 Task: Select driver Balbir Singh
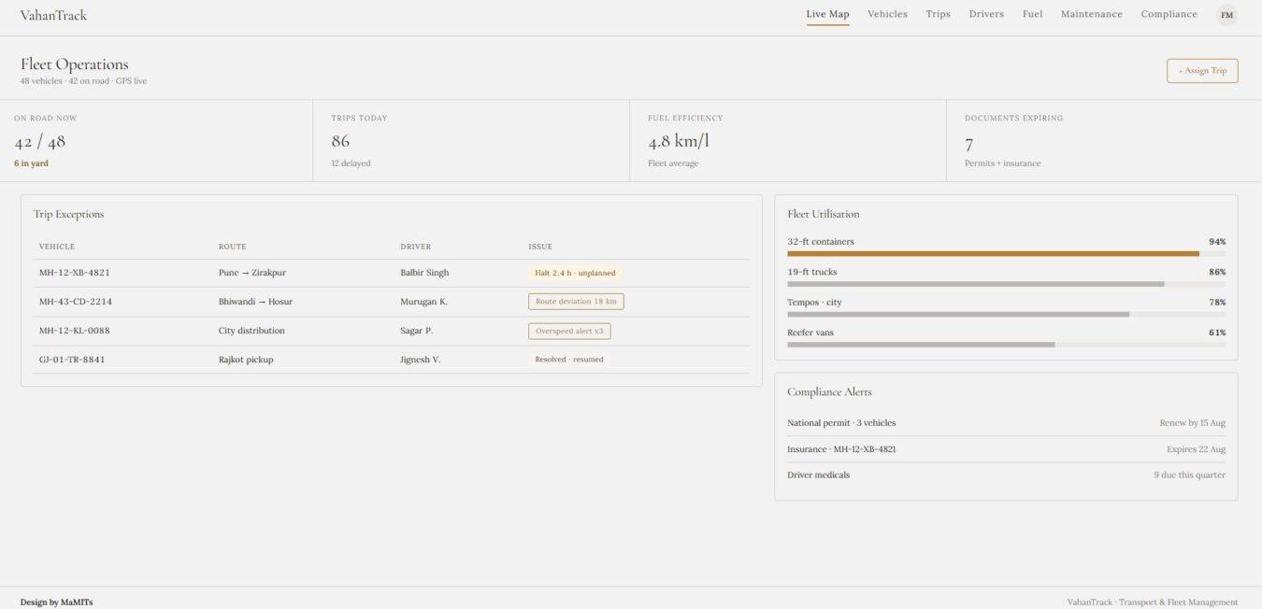point(424,273)
